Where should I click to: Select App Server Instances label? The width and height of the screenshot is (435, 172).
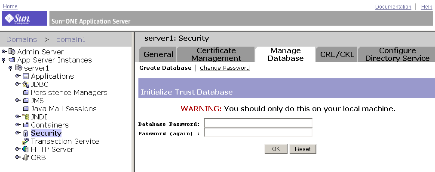54,60
